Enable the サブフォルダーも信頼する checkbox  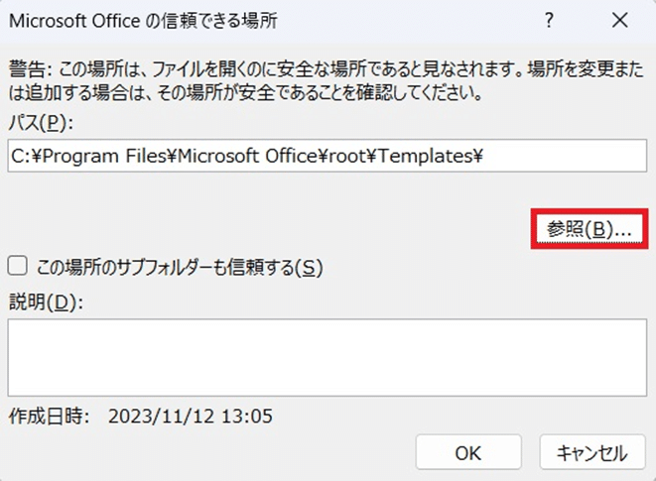pyautogui.click(x=18, y=266)
